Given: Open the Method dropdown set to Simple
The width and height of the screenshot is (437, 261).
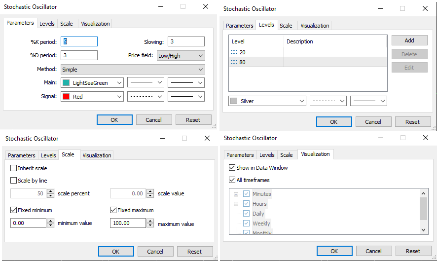Looking at the screenshot, I should click(133, 70).
